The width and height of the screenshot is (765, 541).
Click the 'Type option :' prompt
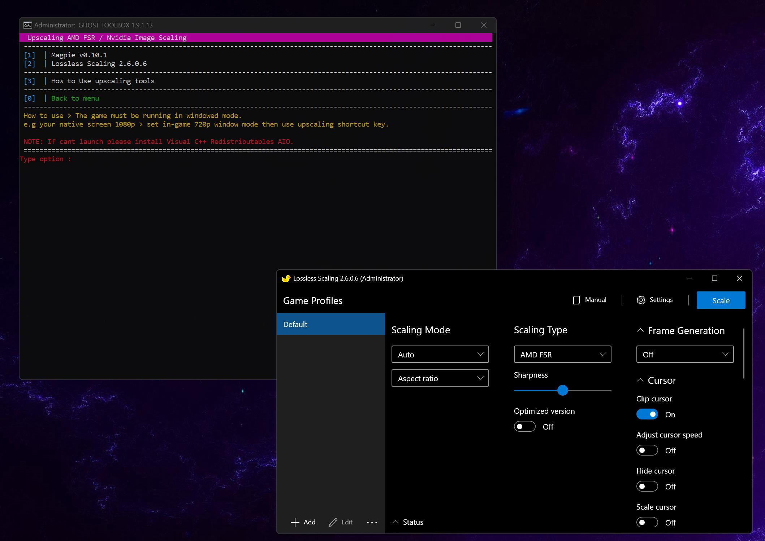point(46,159)
